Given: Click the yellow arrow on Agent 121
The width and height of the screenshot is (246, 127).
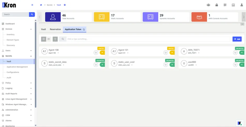Looking at the screenshot, I should coord(172,53).
